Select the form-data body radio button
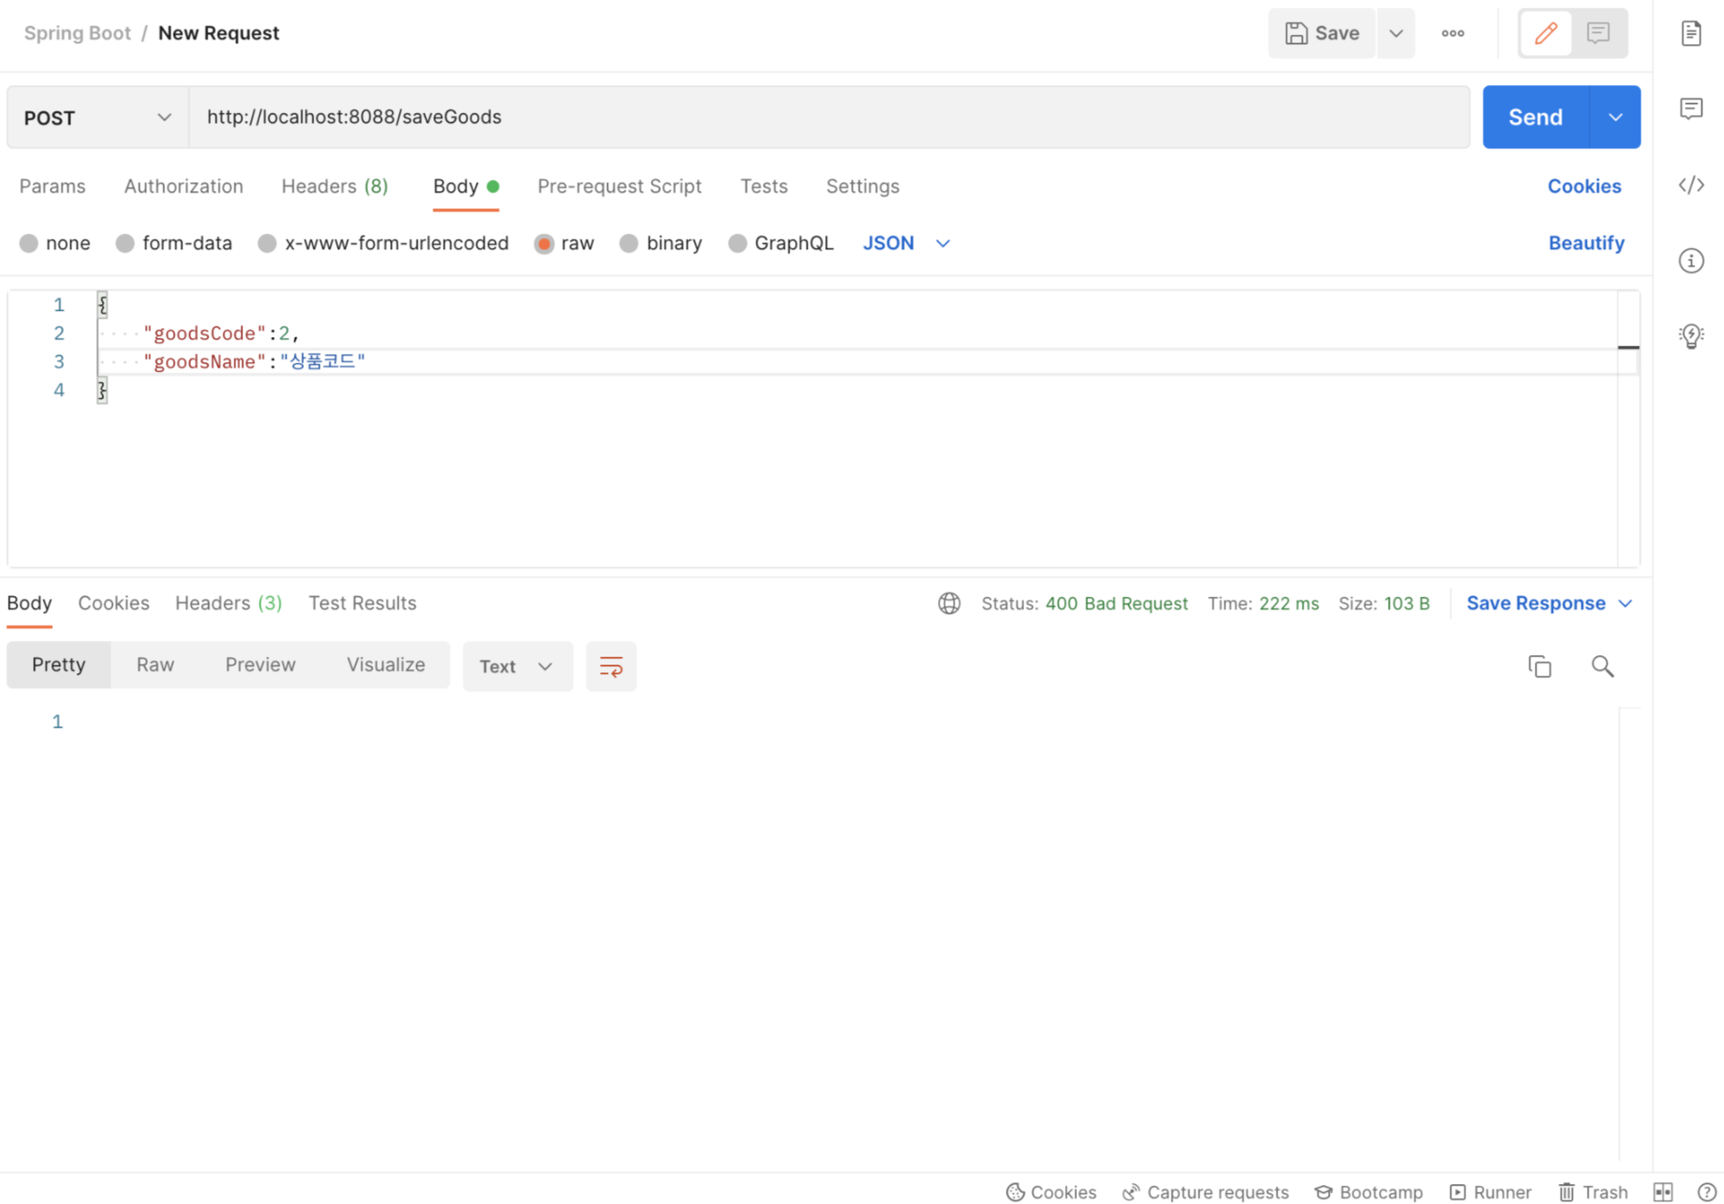The height and width of the screenshot is (1204, 1724). point(125,243)
